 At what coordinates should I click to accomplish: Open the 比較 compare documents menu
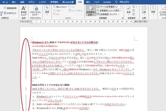tap(144, 10)
